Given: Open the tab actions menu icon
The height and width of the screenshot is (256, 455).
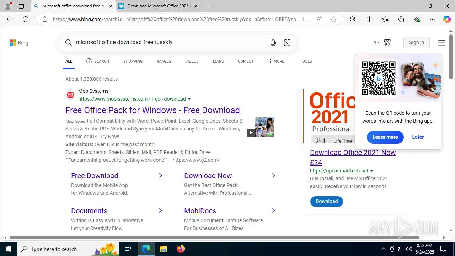Looking at the screenshot, I should coord(21,6).
